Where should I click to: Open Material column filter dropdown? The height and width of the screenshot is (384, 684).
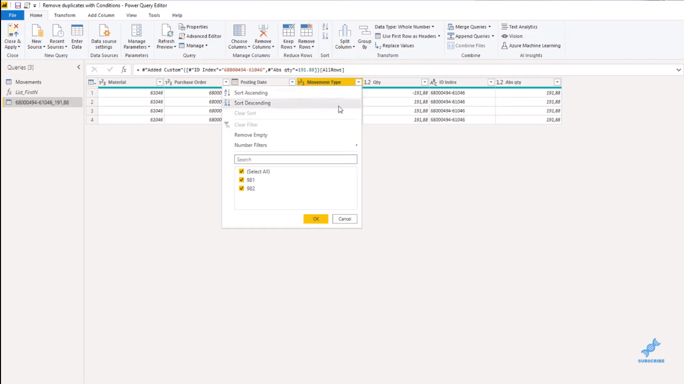coord(160,82)
